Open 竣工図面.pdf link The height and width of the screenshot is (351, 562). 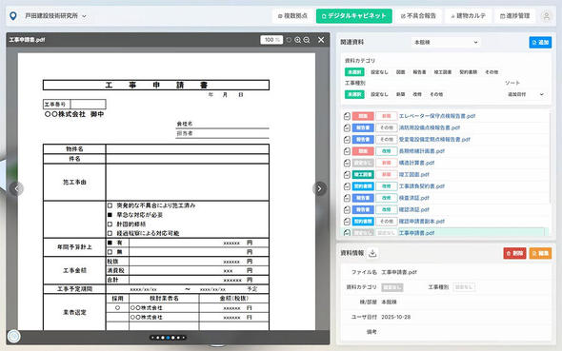[x=414, y=175]
